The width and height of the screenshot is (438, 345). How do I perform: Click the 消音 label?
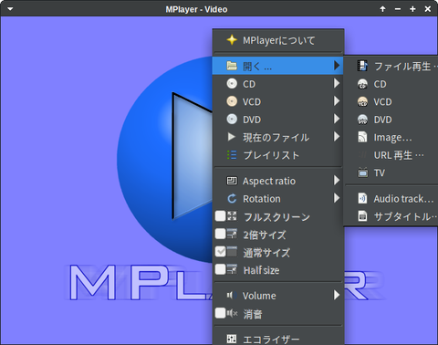[253, 314]
